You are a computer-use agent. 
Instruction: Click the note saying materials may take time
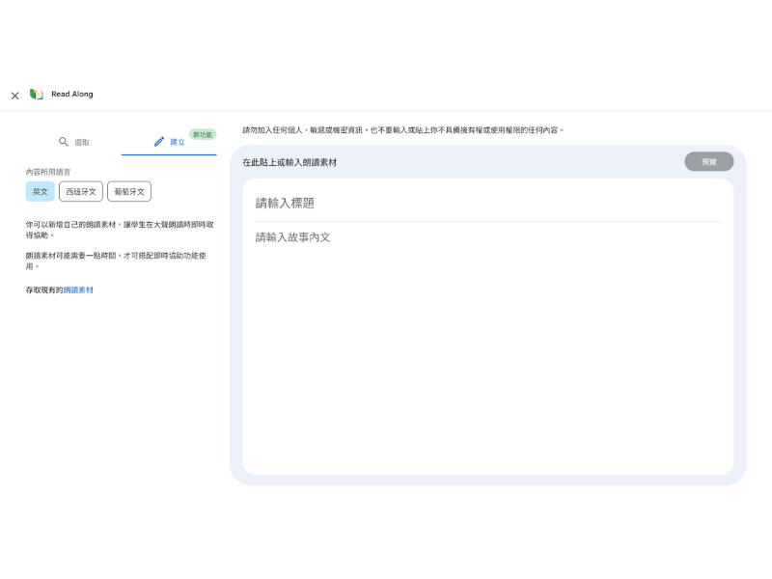[116, 261]
